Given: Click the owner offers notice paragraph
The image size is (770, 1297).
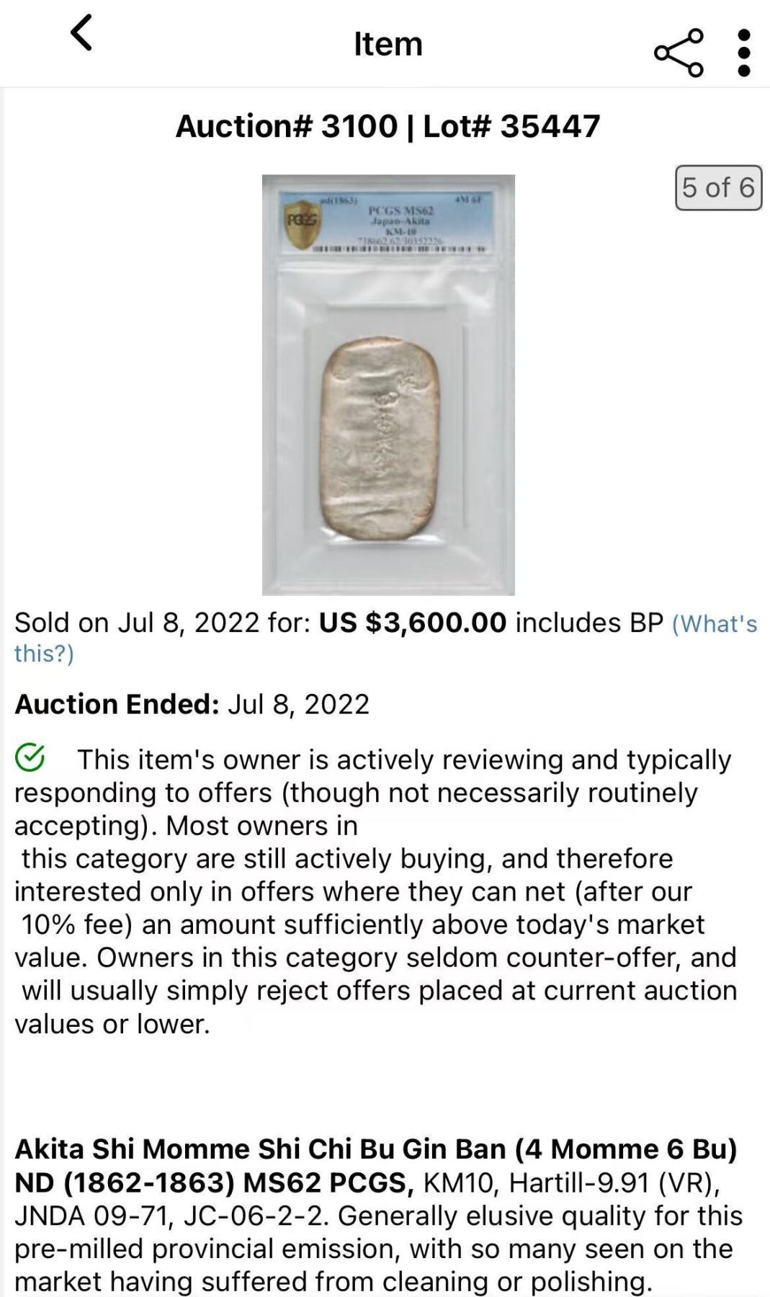Looking at the screenshot, I should tap(375, 891).
